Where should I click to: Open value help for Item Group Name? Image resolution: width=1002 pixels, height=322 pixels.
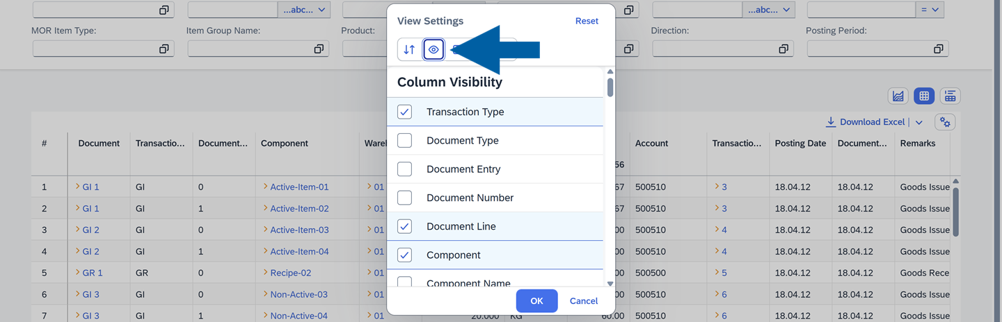pos(319,49)
